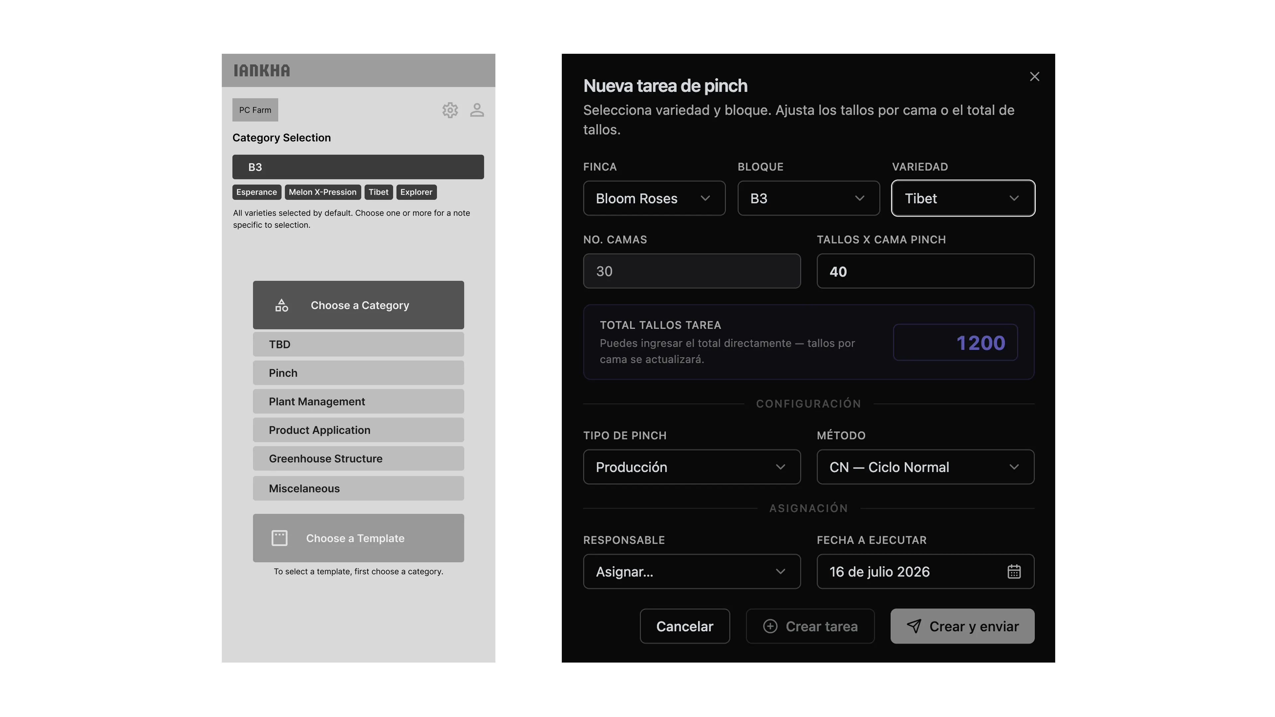1275x717 pixels.
Task: Open the Finca dropdown showing Bloom Roses
Action: (654, 199)
